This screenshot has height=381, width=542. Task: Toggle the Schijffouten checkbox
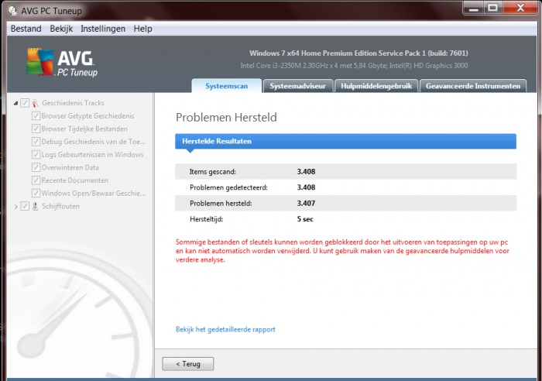click(x=25, y=206)
